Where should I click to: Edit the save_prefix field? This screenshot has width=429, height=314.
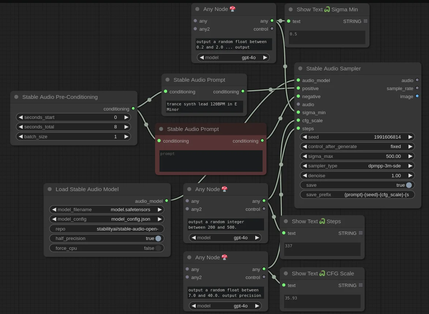pos(357,194)
